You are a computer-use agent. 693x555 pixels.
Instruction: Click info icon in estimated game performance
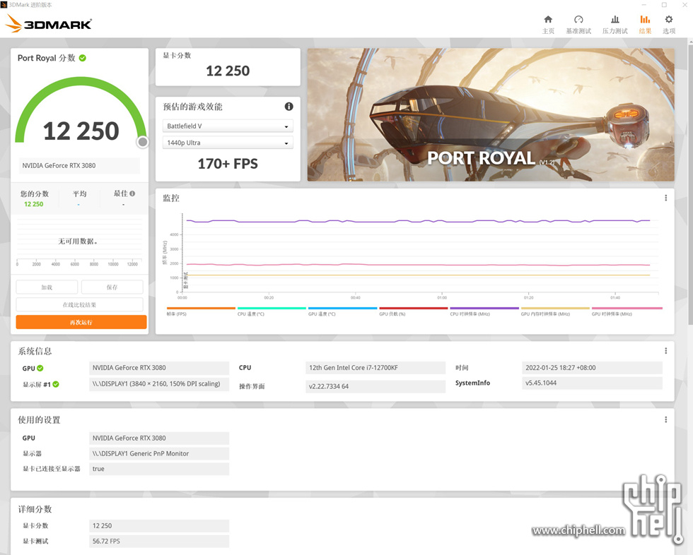[289, 107]
